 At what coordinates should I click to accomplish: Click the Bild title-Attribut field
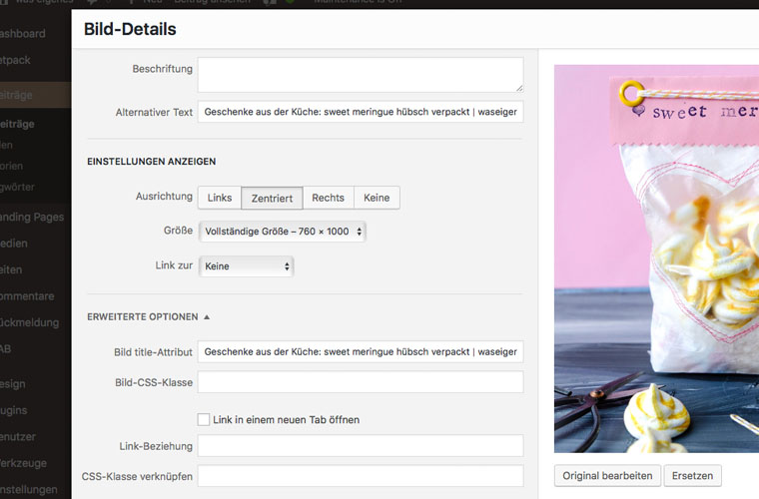(x=360, y=351)
